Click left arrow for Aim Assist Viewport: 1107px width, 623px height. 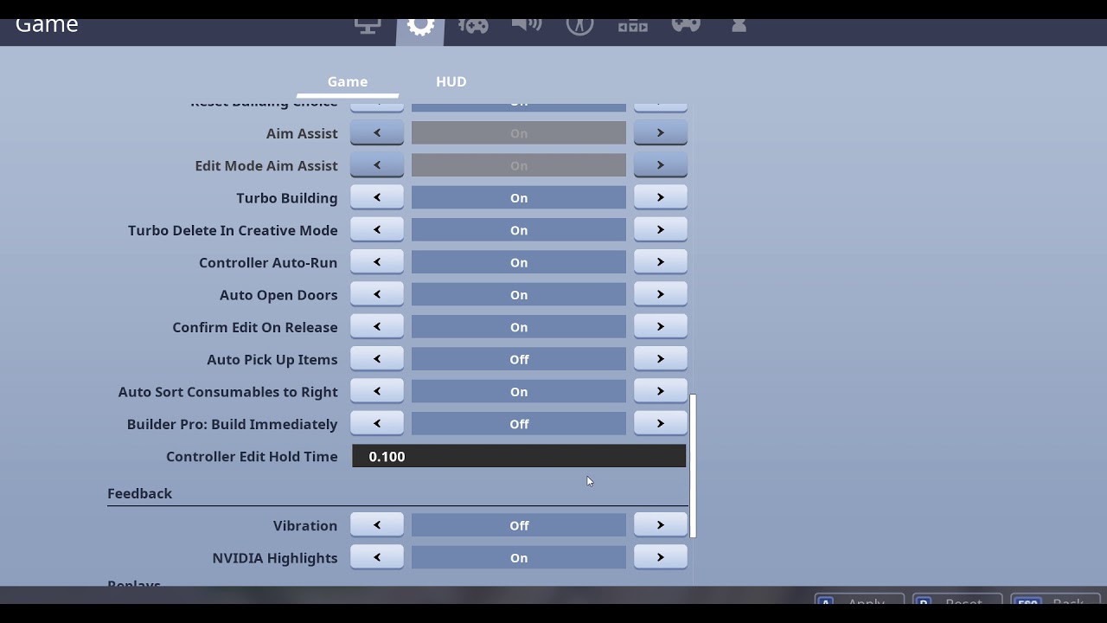tap(377, 133)
